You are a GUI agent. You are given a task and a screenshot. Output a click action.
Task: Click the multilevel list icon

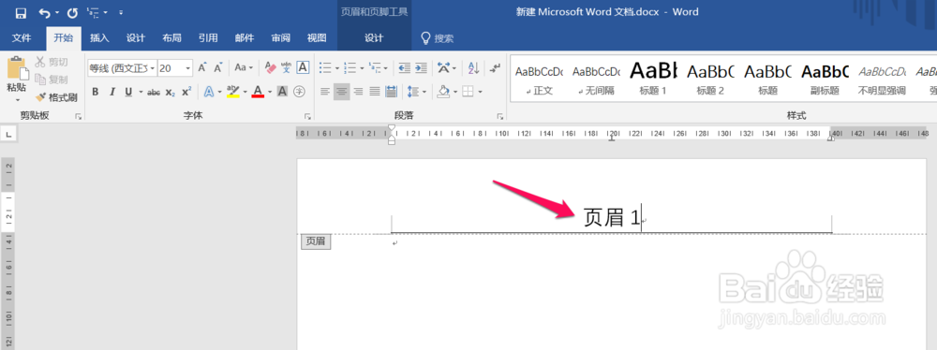pos(375,68)
